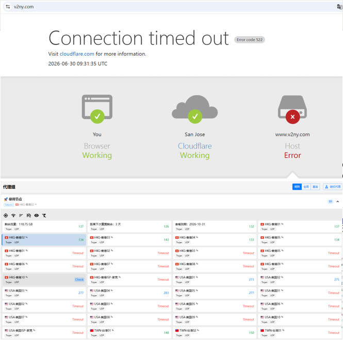Click the crossed-out filter icon

[44, 216]
